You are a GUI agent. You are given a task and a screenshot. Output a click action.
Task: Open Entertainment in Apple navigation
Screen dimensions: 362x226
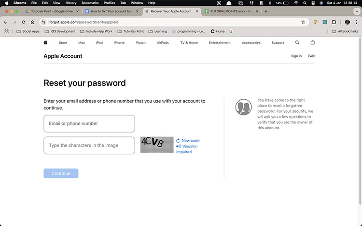220,42
